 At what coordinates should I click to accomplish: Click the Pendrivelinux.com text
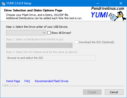[108, 9]
